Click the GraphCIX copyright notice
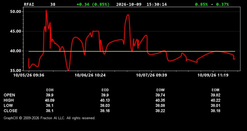Image resolution: width=247 pixels, height=131 pixels. tap(49, 118)
